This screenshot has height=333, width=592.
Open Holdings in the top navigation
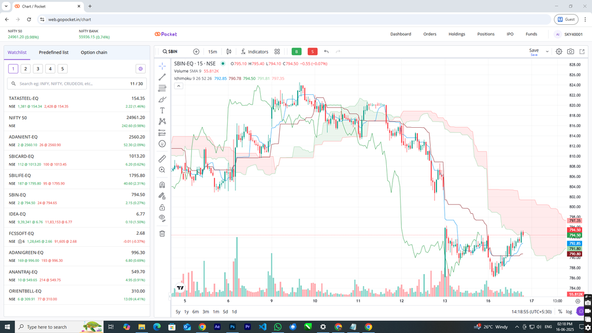coord(457,34)
